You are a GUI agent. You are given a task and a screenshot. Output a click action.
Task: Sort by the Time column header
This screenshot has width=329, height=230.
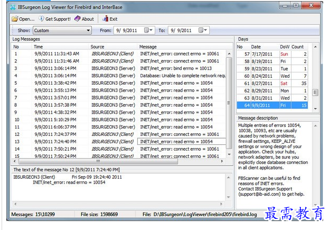pos(39,47)
